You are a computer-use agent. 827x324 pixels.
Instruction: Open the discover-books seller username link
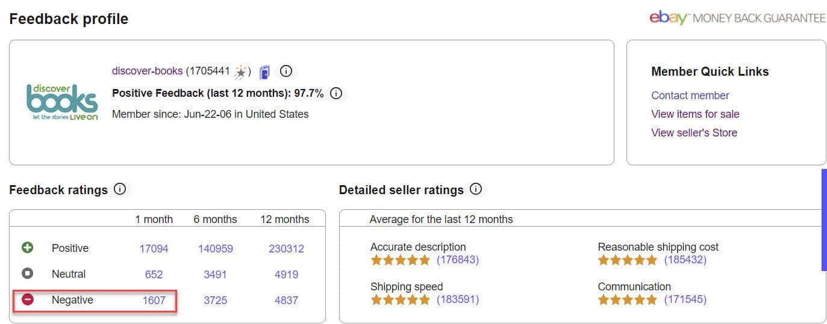[147, 71]
